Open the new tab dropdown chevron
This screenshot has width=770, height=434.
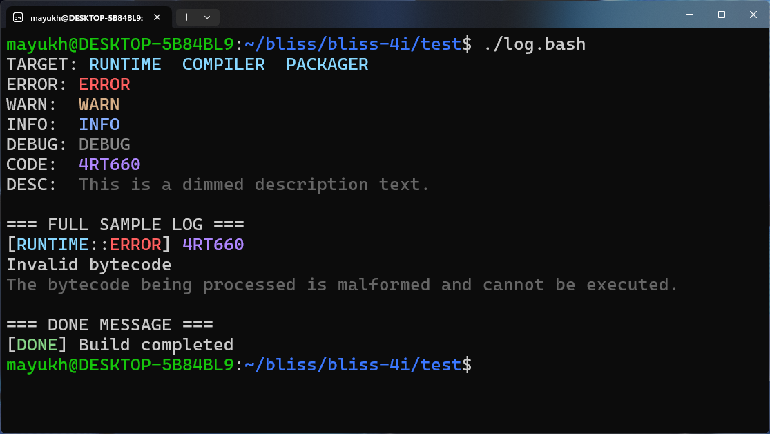208,17
